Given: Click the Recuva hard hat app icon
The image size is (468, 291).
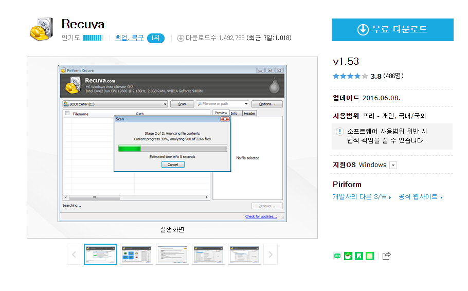Looking at the screenshot, I should (x=42, y=29).
